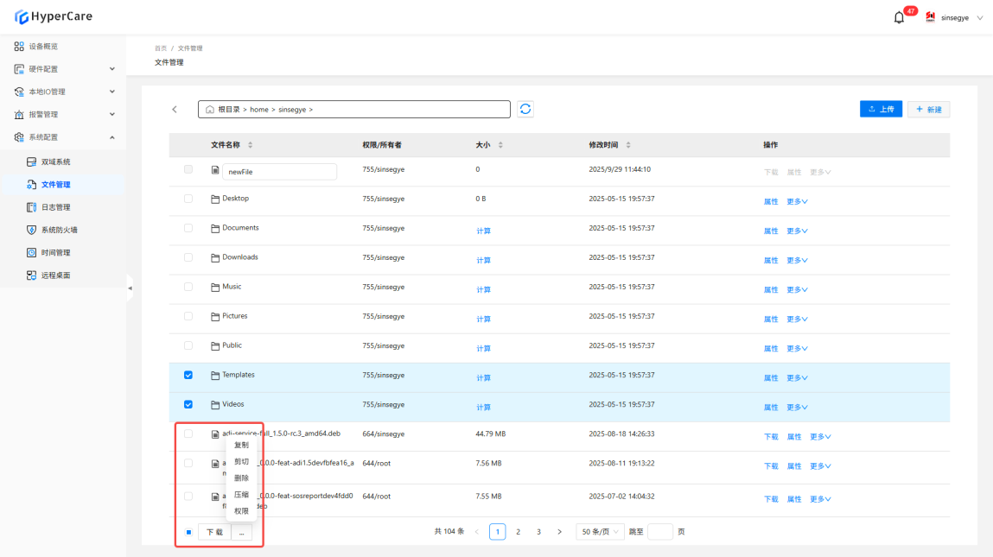This screenshot has height=557, width=993.
Task: Choose 删除 in the popup menu
Action: click(241, 478)
